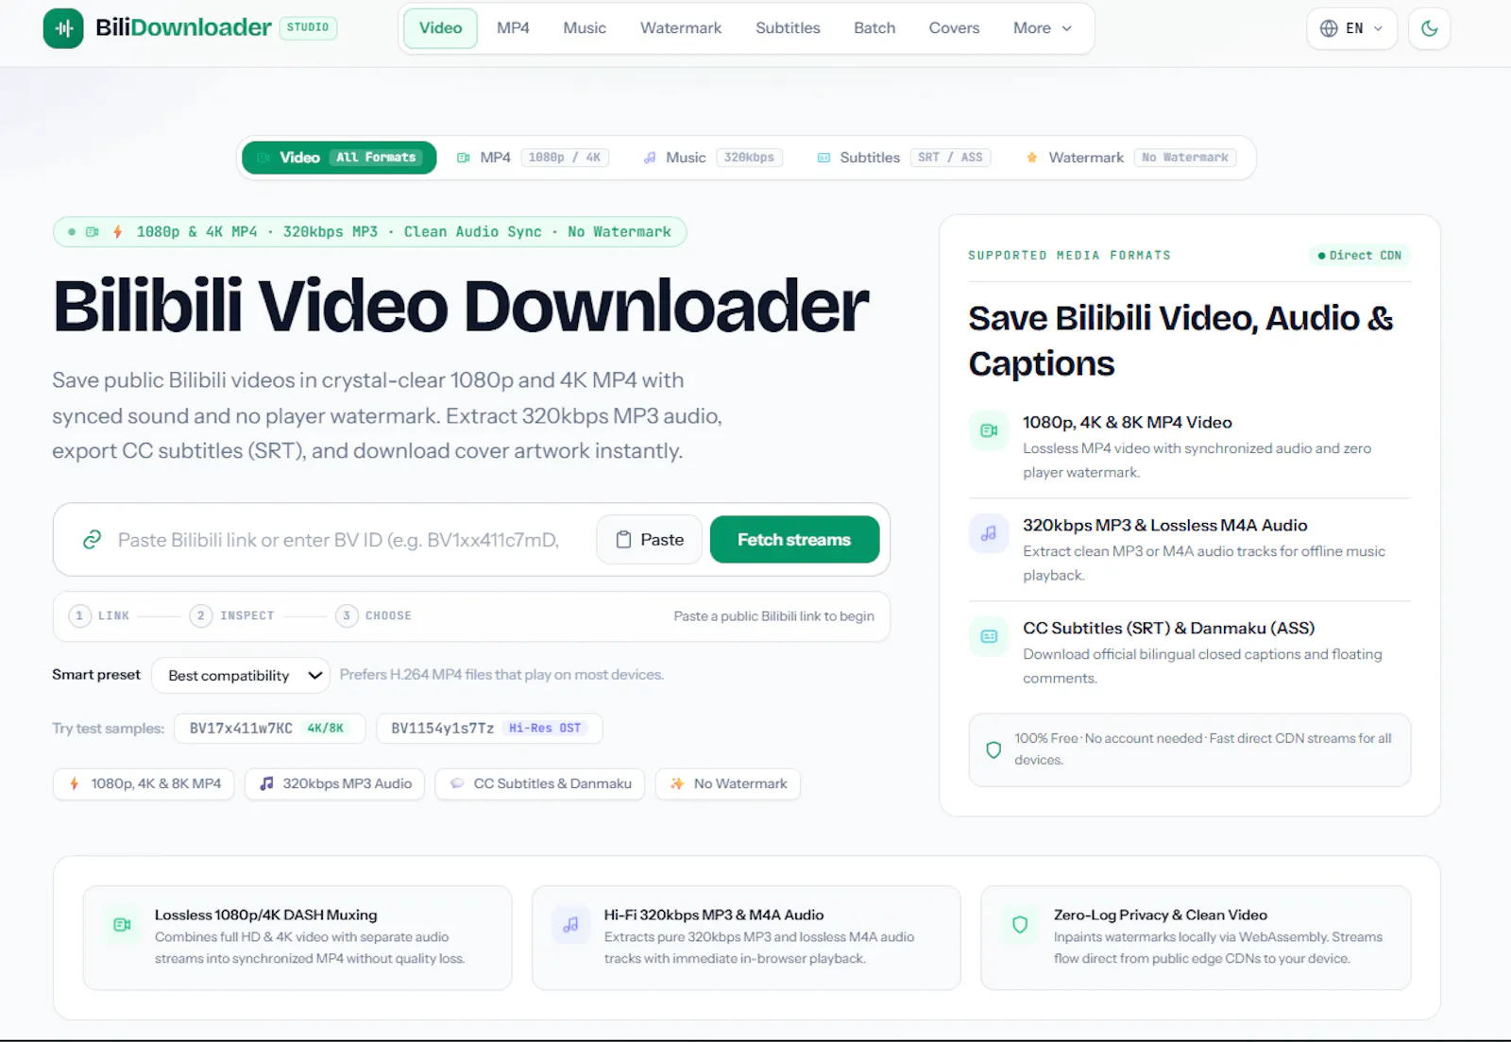Click the Subtitles pill caption icon
Screen dimensions: 1511x1042
click(823, 158)
